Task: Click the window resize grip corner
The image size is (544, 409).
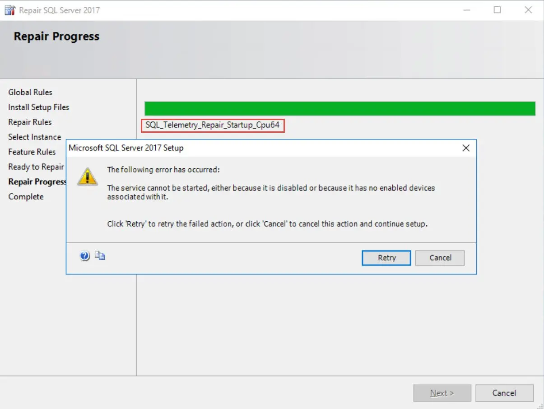Action: pyautogui.click(x=539, y=405)
